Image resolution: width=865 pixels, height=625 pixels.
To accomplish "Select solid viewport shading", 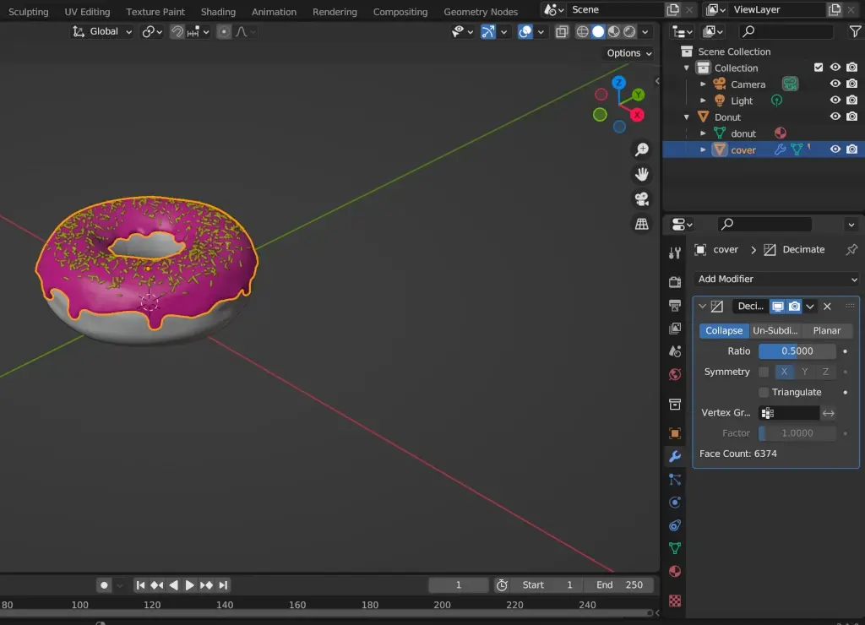I will point(598,32).
